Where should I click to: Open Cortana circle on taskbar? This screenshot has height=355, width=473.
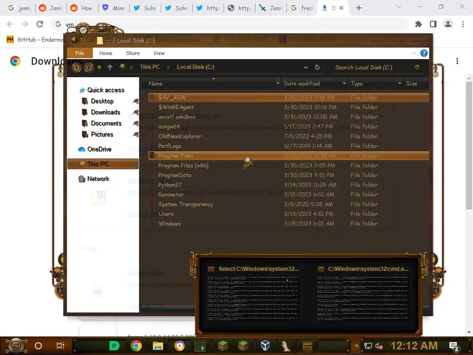pyautogui.click(x=38, y=346)
